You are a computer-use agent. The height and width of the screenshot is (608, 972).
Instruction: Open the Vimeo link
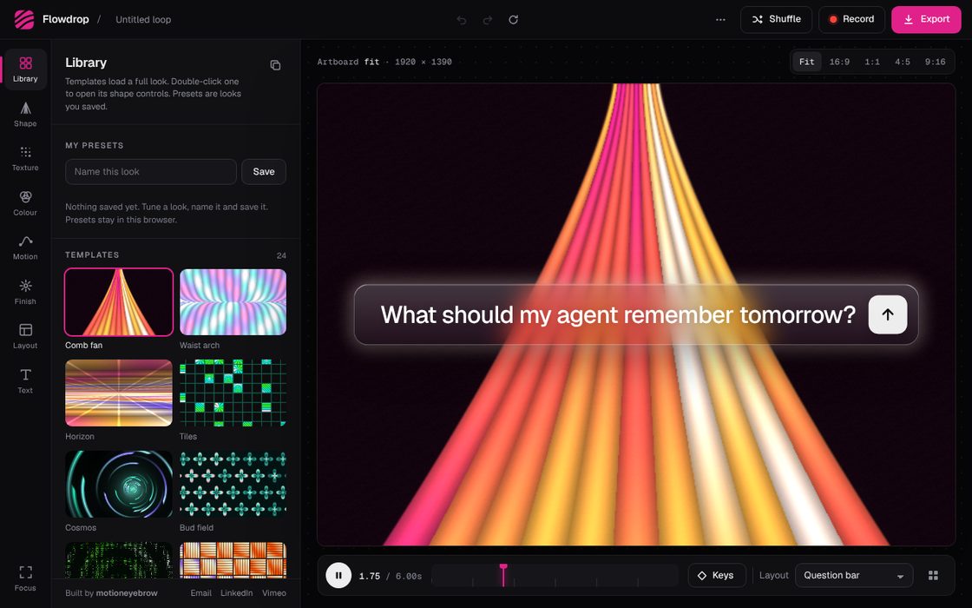[274, 593]
